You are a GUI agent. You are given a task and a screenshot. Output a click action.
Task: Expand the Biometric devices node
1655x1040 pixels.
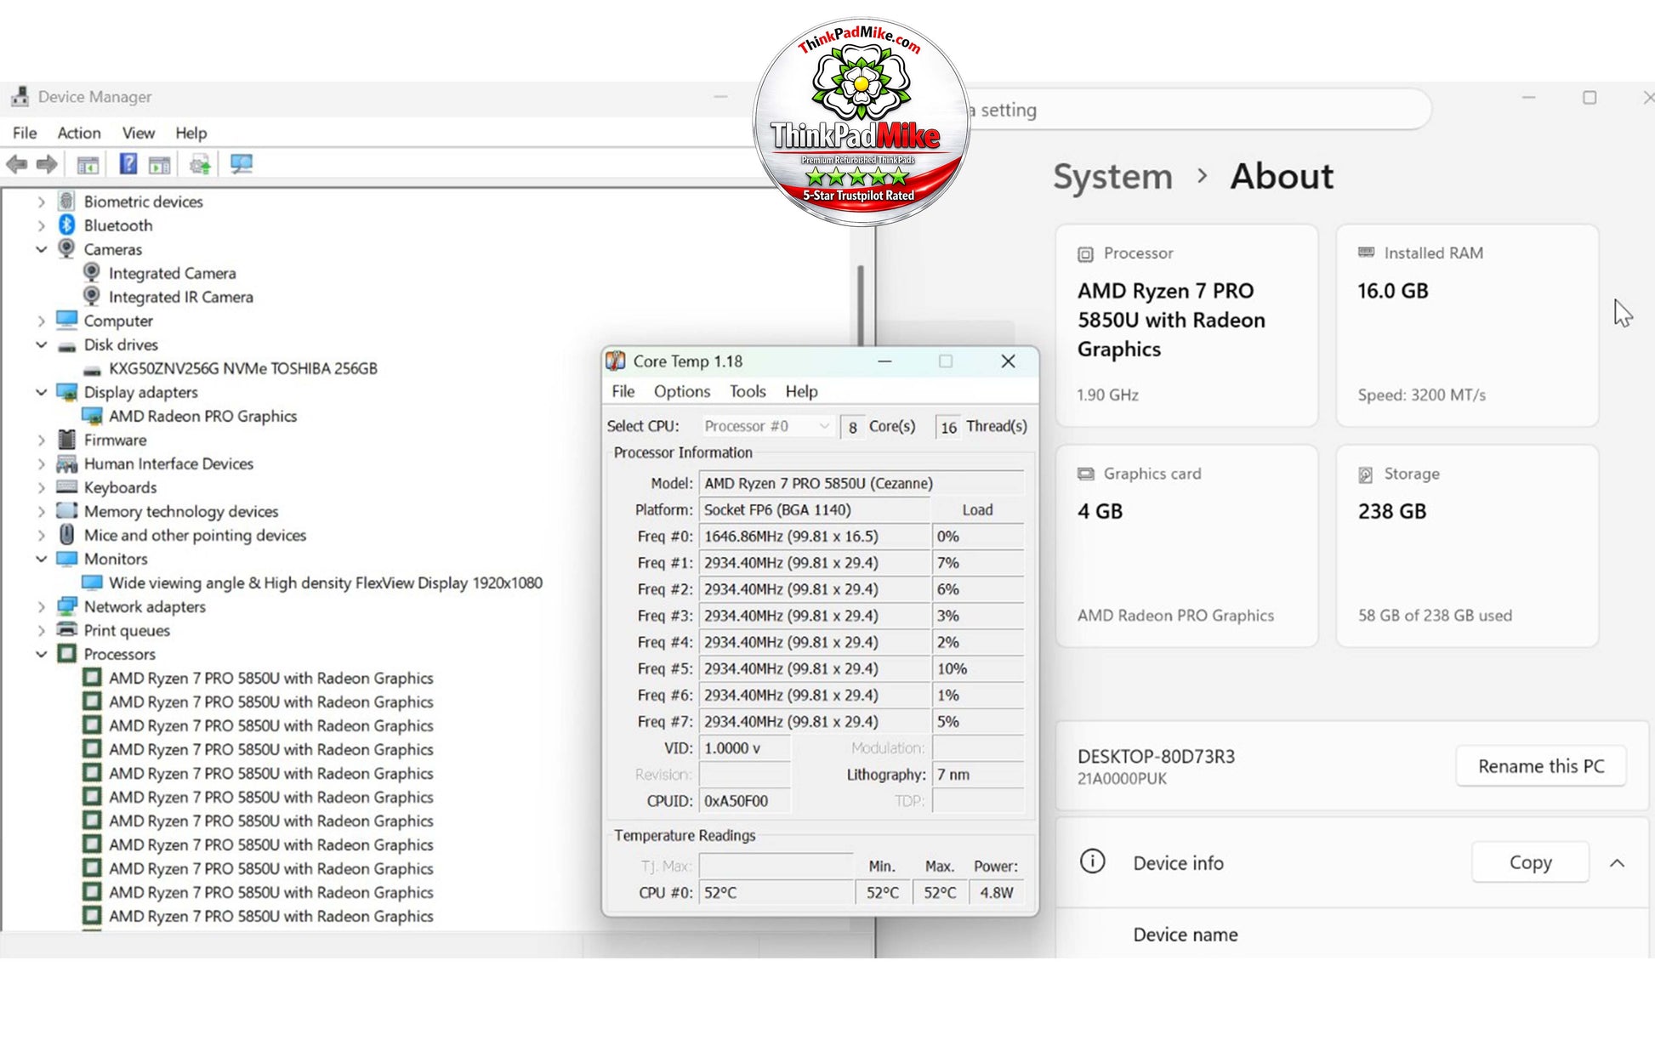tap(41, 202)
